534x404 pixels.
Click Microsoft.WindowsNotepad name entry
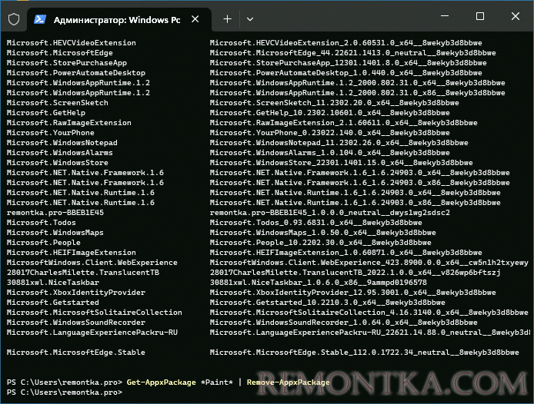tap(62, 143)
